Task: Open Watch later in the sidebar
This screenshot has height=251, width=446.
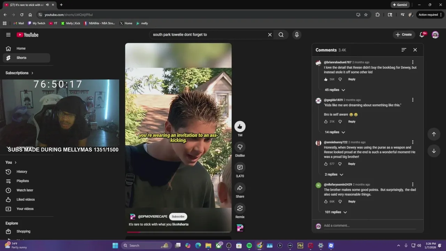Action: click(x=26, y=190)
